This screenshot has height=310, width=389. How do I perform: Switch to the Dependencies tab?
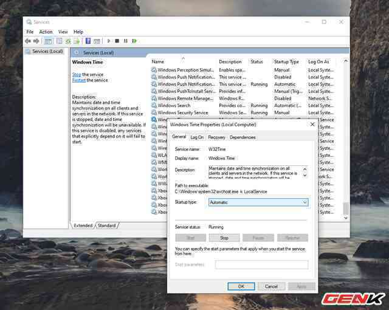[243, 137]
